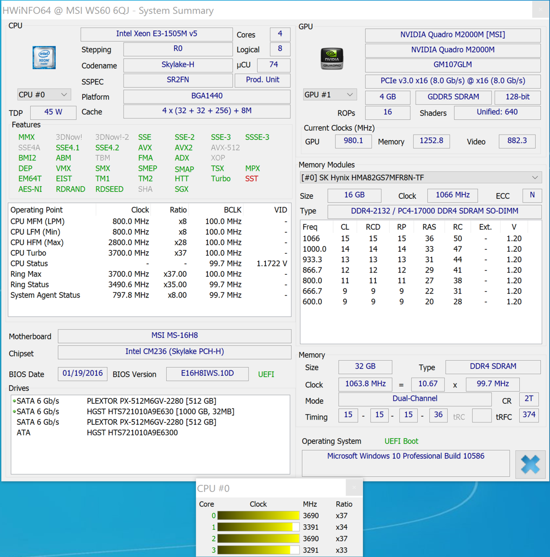Click the 'SGX' feature flag
The image size is (550, 557).
(182, 189)
